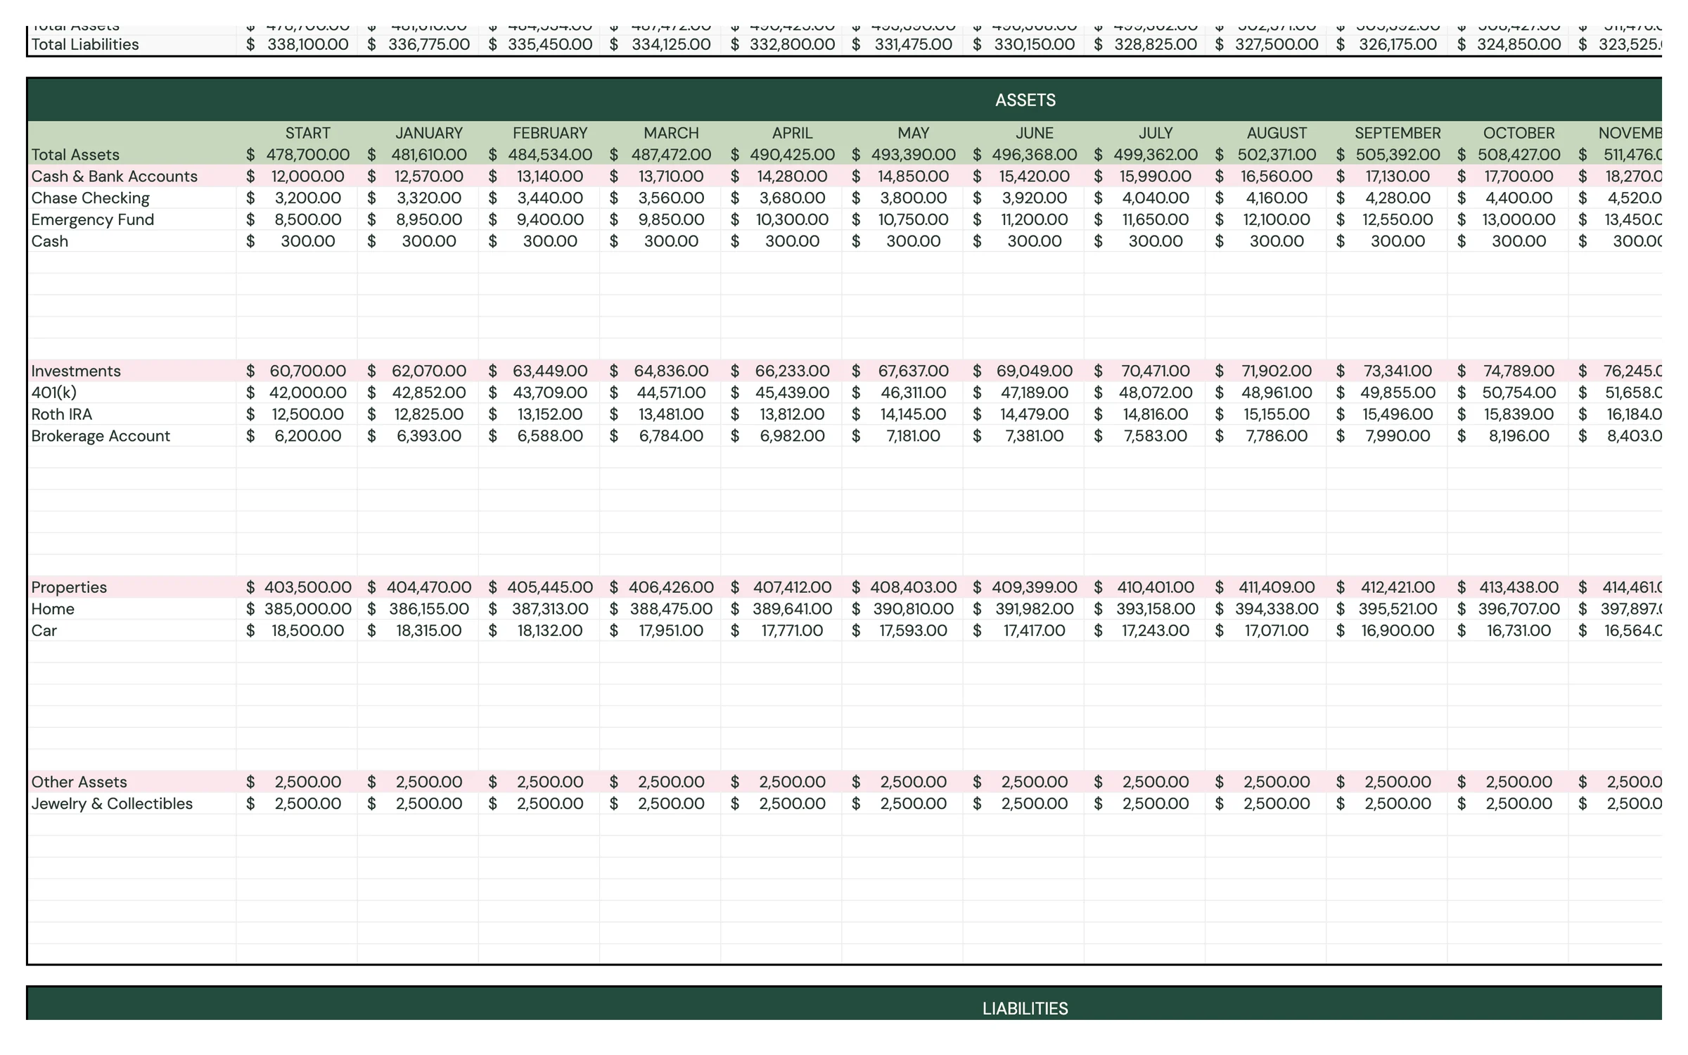
Task: Select the OCTOBER column header
Action: click(x=1518, y=133)
